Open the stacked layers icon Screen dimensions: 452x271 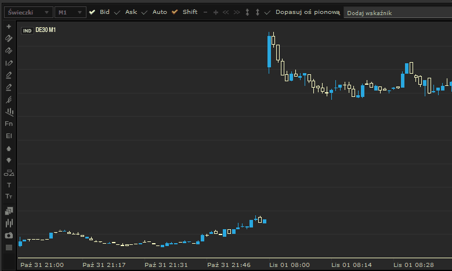coord(9,210)
